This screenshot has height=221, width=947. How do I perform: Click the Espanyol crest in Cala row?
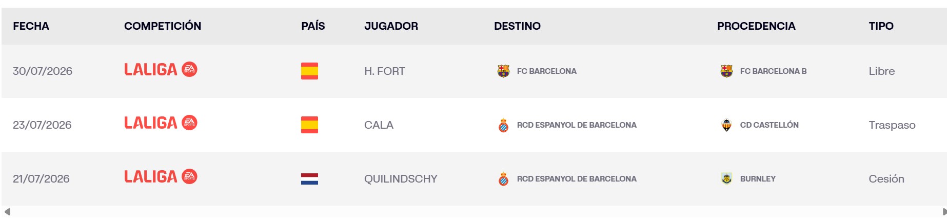click(x=503, y=125)
